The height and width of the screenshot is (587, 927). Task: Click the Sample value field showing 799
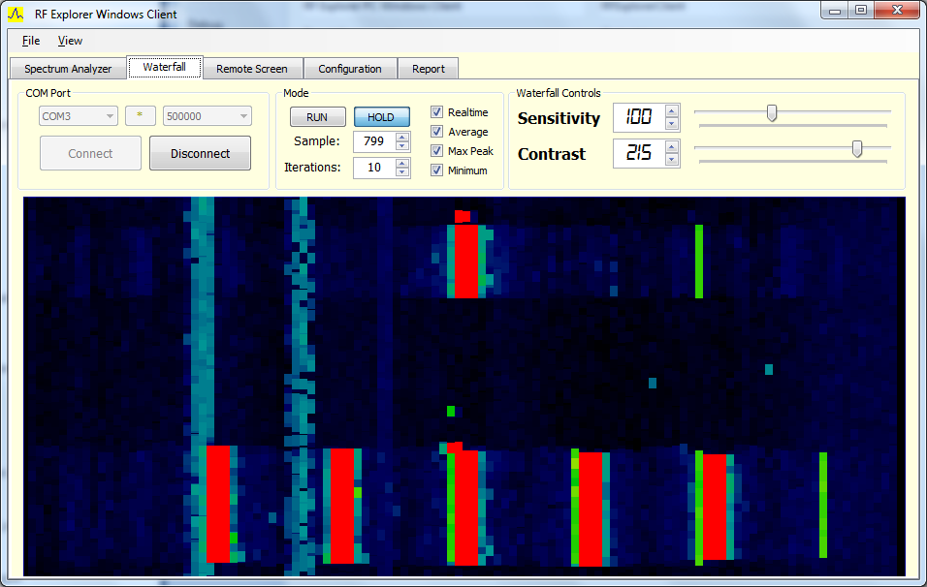tap(374, 141)
